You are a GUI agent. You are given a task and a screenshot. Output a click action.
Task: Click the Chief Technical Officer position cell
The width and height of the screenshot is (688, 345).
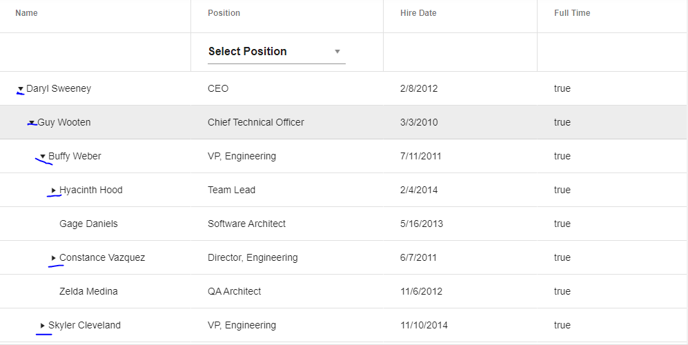tap(256, 123)
